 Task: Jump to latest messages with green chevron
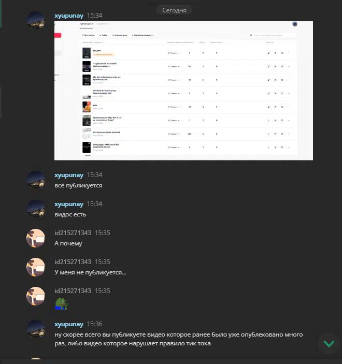pos(329,344)
